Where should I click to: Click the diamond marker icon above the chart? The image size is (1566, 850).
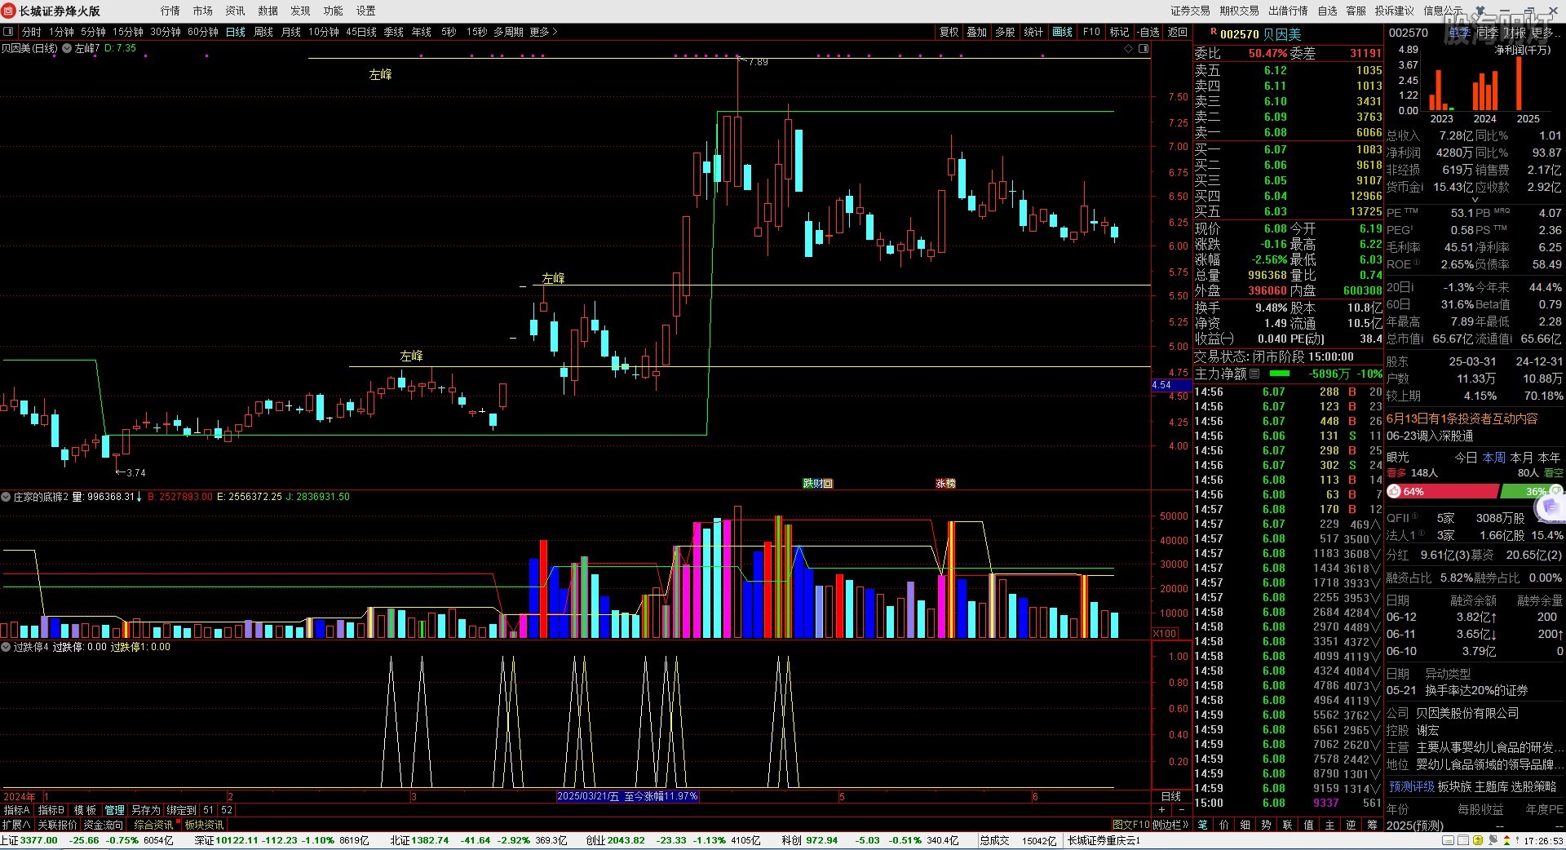[x=1129, y=49]
